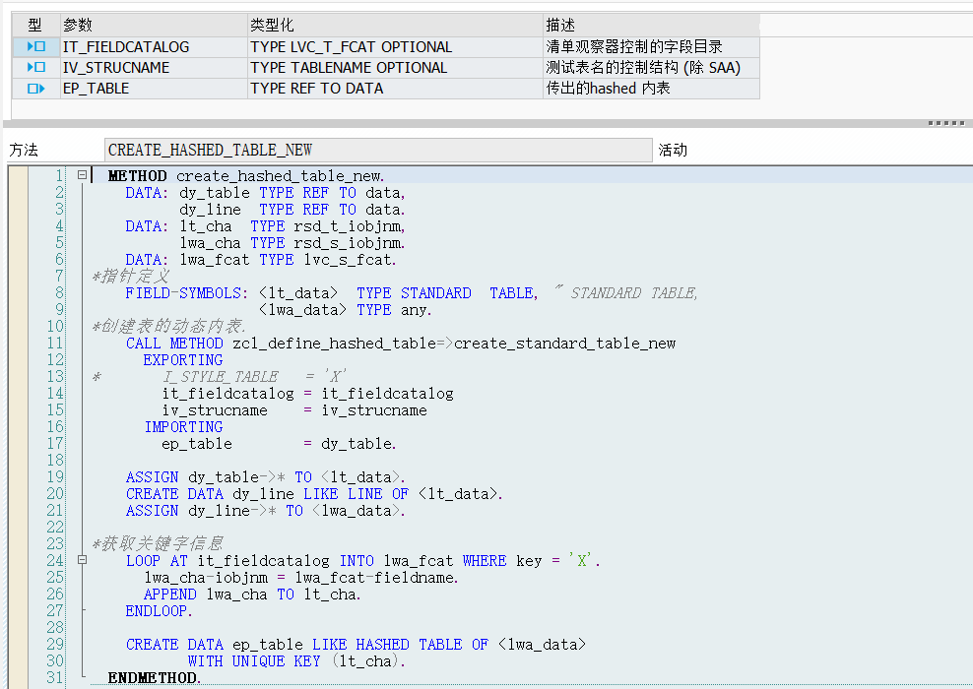The image size is (973, 689).
Task: Click the LOOP AT it_fieldcatalog statement
Action: [x=363, y=561]
